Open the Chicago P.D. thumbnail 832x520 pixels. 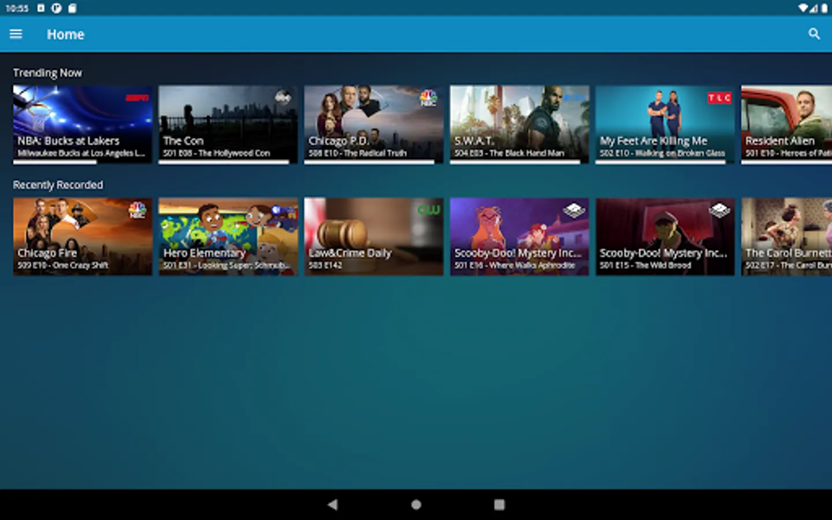coord(374,124)
